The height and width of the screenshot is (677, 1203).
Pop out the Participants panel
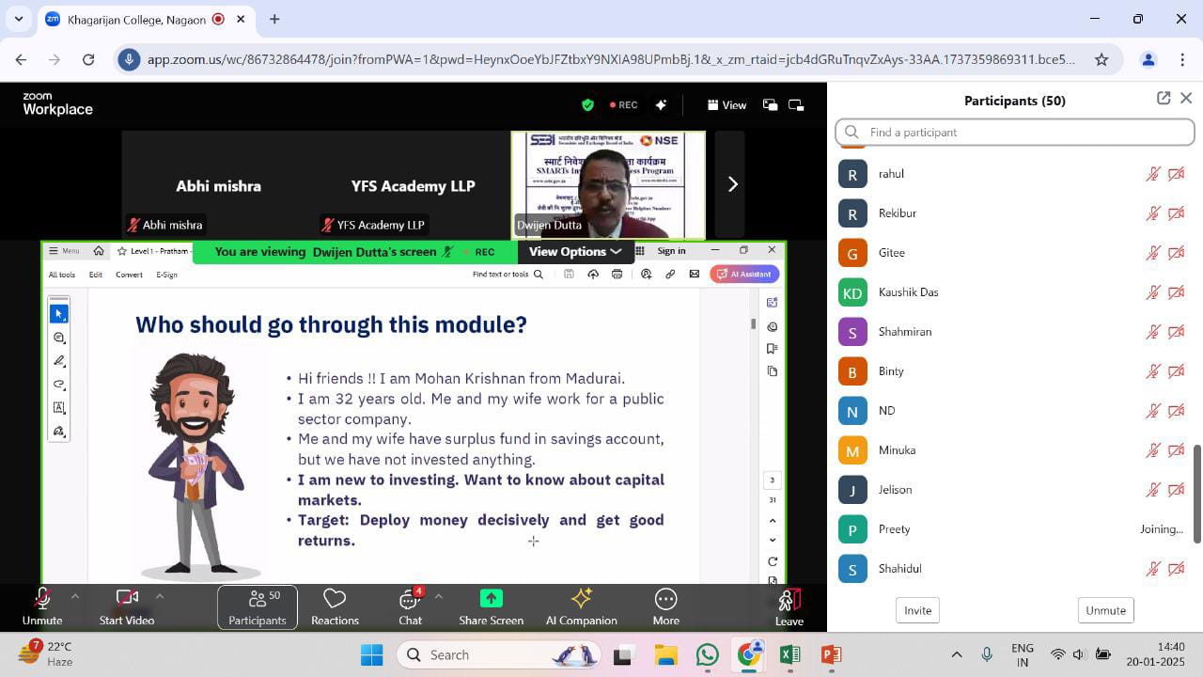(1164, 99)
